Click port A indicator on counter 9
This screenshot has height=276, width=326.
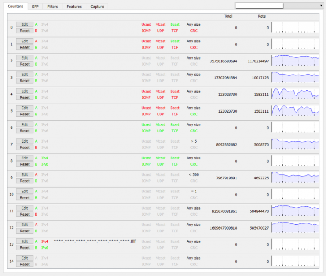click(x=36, y=174)
